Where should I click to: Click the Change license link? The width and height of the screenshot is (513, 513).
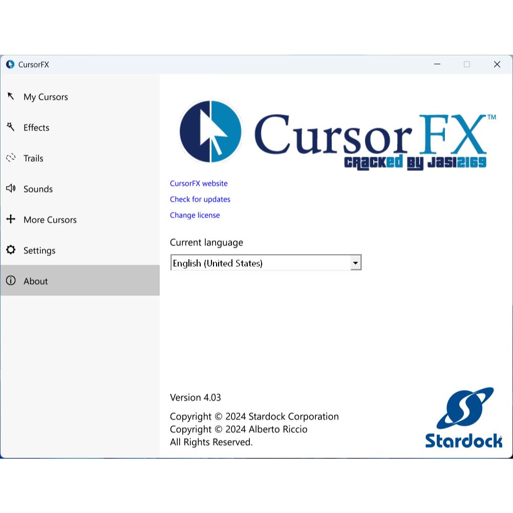(x=195, y=215)
